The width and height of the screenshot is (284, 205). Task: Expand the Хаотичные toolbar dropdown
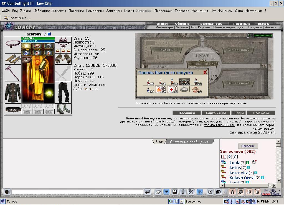[17, 18]
